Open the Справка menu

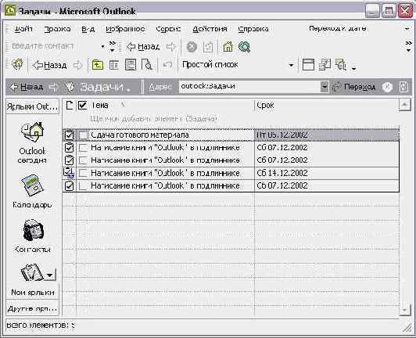253,29
